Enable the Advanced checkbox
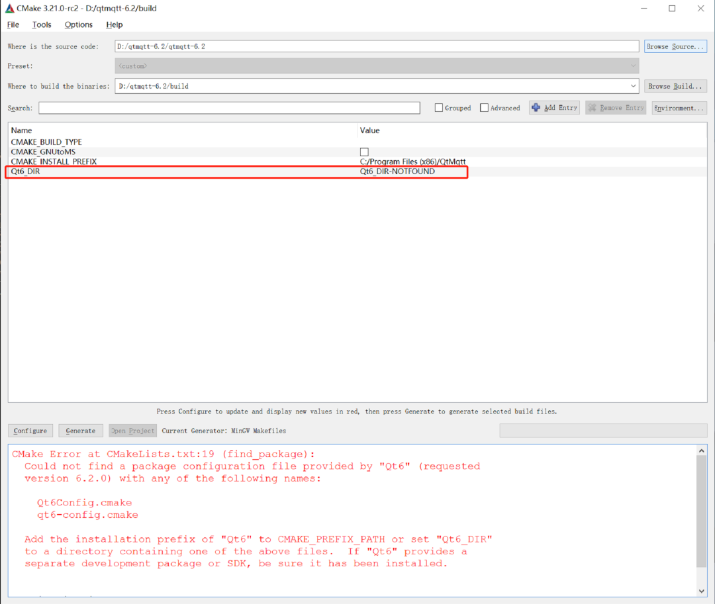The image size is (715, 604). [484, 108]
